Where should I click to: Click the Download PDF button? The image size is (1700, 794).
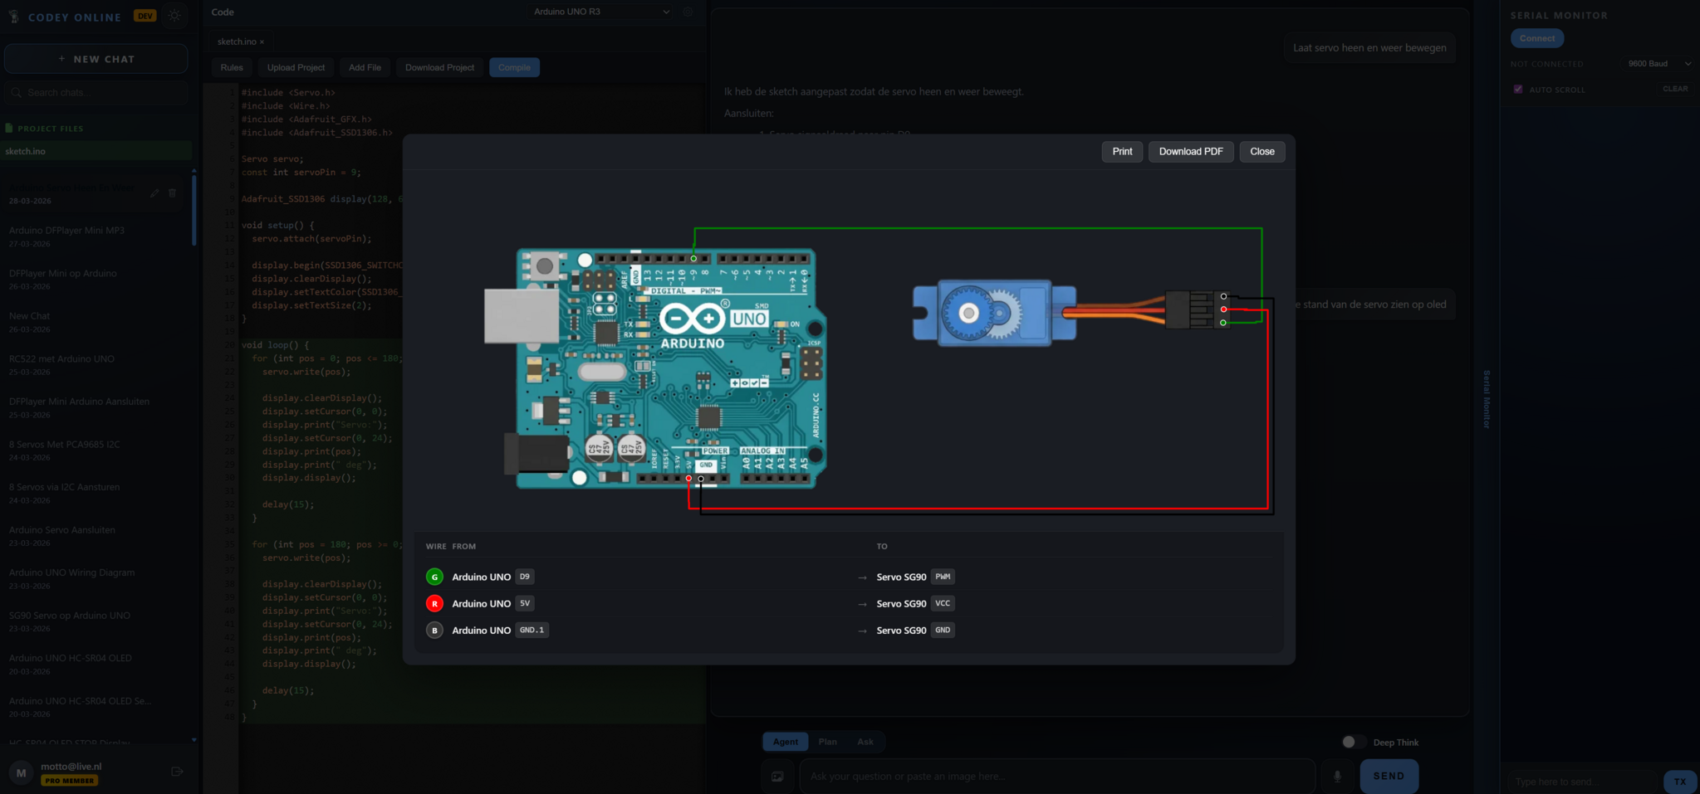point(1190,152)
